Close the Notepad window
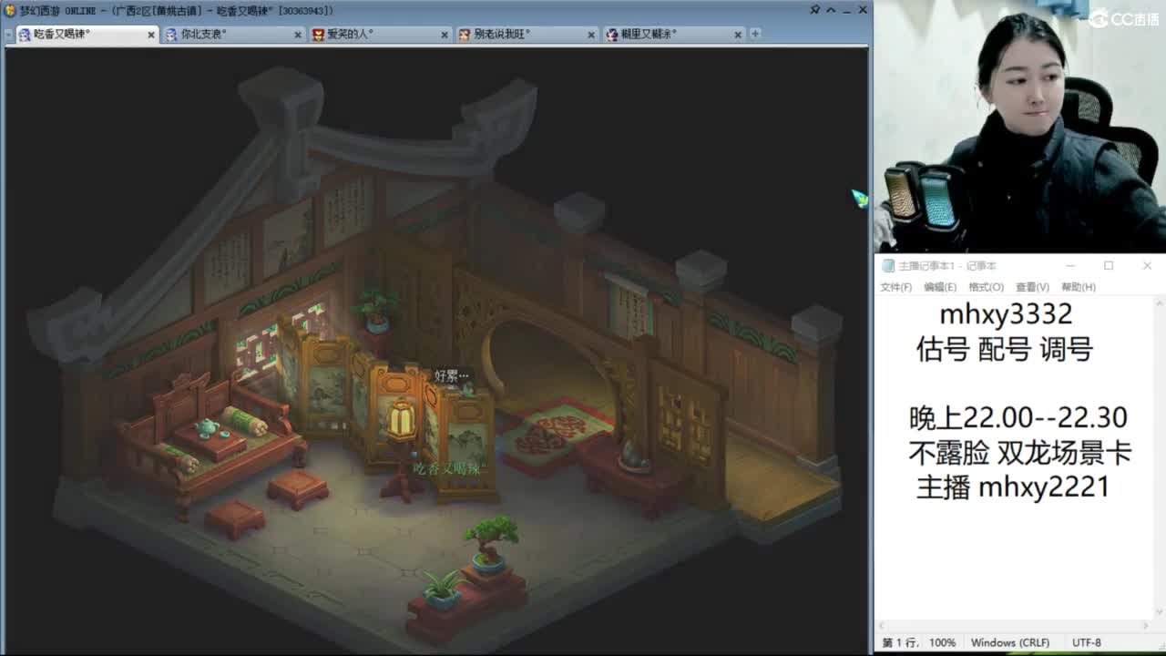This screenshot has height=656, width=1166. 1147,265
